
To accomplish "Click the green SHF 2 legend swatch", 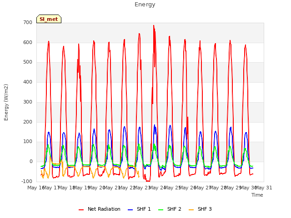I will pos(161,210).
